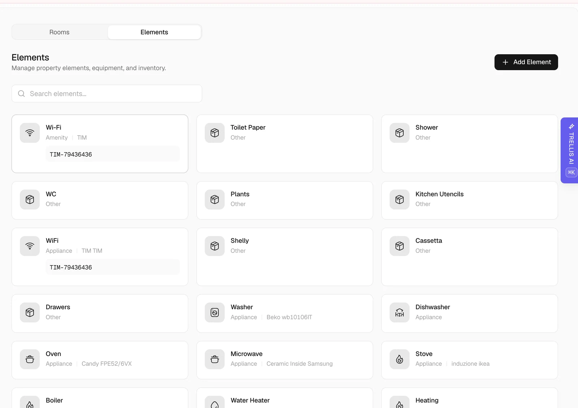Focus the Search elements field
Image resolution: width=578 pixels, height=408 pixels.
click(107, 94)
